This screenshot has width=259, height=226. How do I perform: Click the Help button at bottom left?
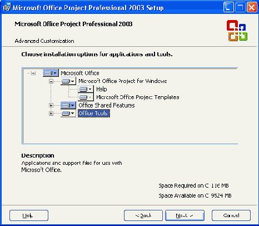tap(29, 215)
